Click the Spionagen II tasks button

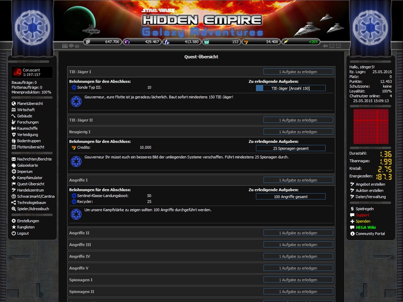point(298,292)
